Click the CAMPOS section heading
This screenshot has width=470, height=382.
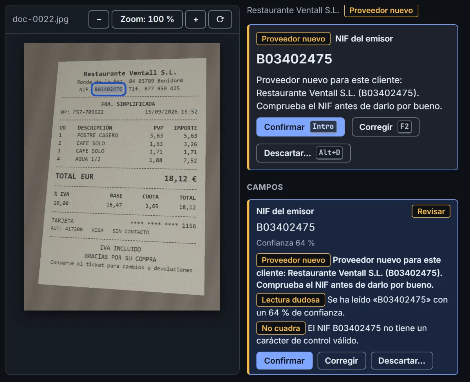pyautogui.click(x=265, y=187)
